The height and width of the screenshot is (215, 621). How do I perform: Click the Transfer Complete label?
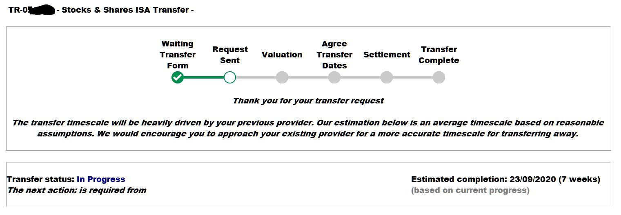click(x=439, y=55)
